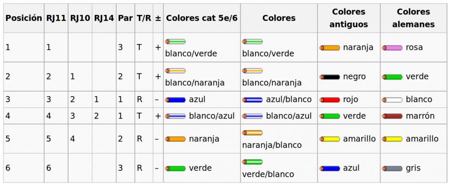The width and height of the screenshot is (451, 186).
Task: Click the Colores alemanes column header
Action: click(x=413, y=18)
